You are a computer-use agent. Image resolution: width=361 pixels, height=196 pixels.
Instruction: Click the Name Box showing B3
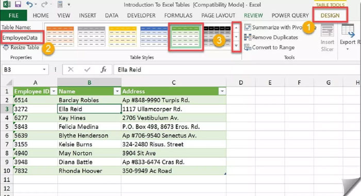coord(22,70)
